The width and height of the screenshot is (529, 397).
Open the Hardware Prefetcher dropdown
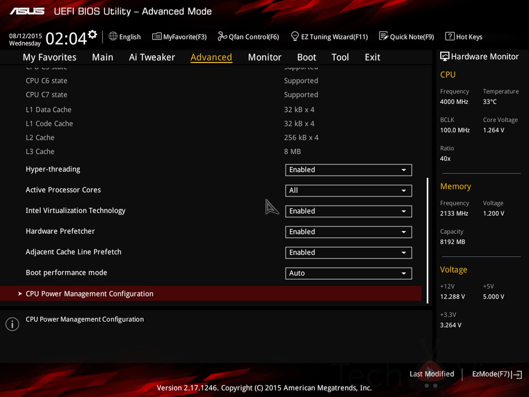348,232
